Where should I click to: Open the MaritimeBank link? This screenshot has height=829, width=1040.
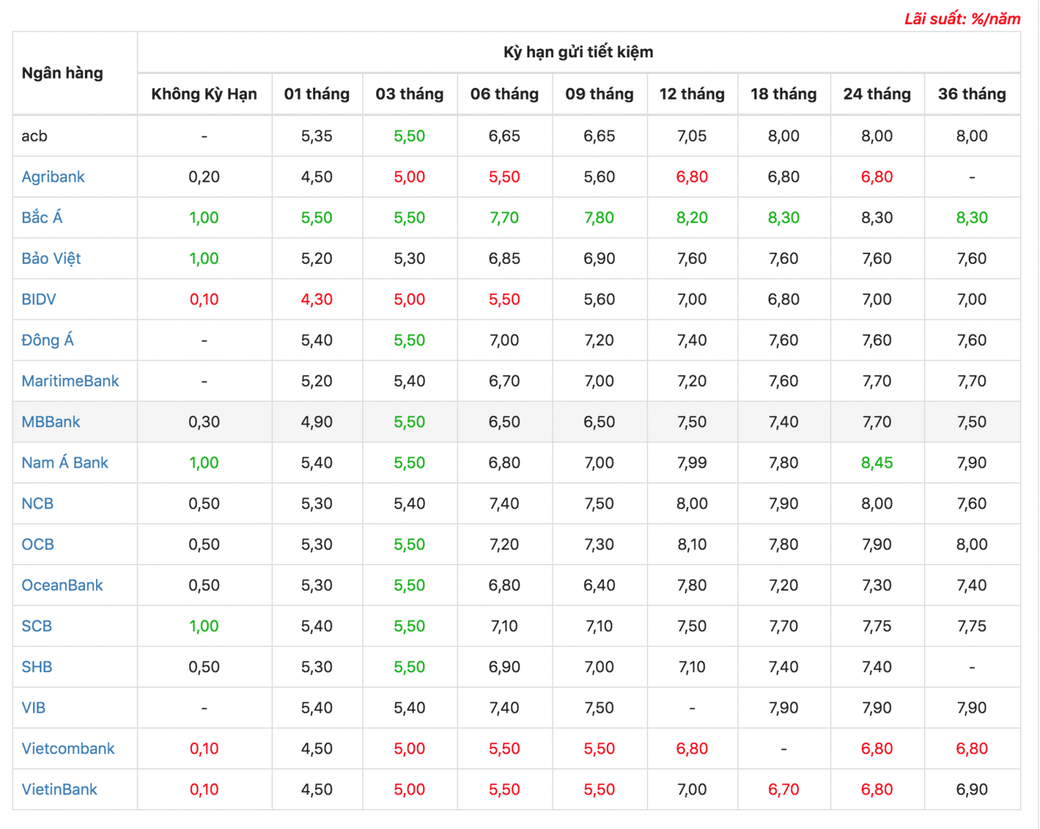pos(70,381)
